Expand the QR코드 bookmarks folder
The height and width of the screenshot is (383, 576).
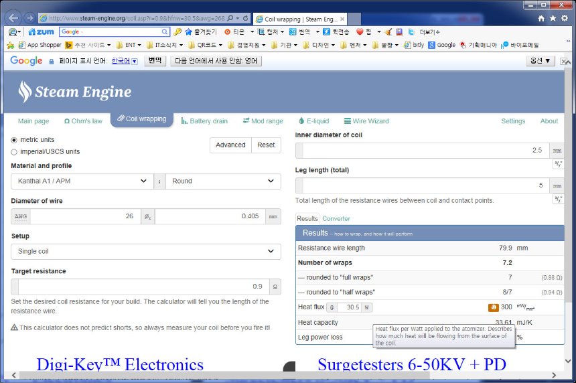[x=205, y=45]
